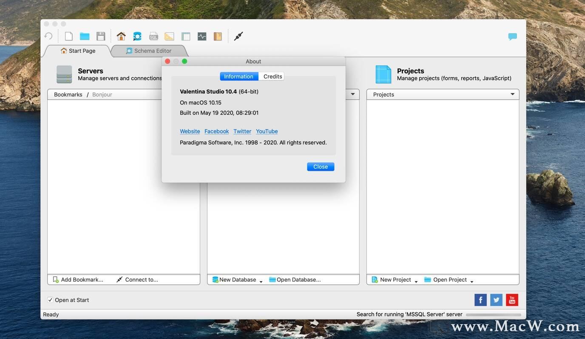
Task: Click the Twitter bird icon at the window bottom
Action: click(x=496, y=300)
